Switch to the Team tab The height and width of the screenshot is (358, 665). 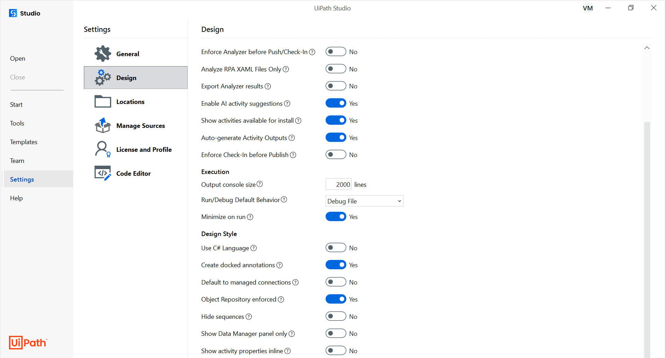17,161
